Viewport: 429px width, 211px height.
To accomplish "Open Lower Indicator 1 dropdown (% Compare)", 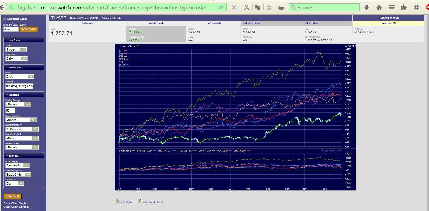I will coord(22,129).
